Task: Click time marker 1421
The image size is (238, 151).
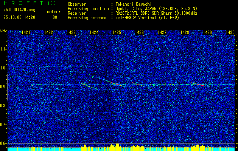Action: (x=26, y=32)
